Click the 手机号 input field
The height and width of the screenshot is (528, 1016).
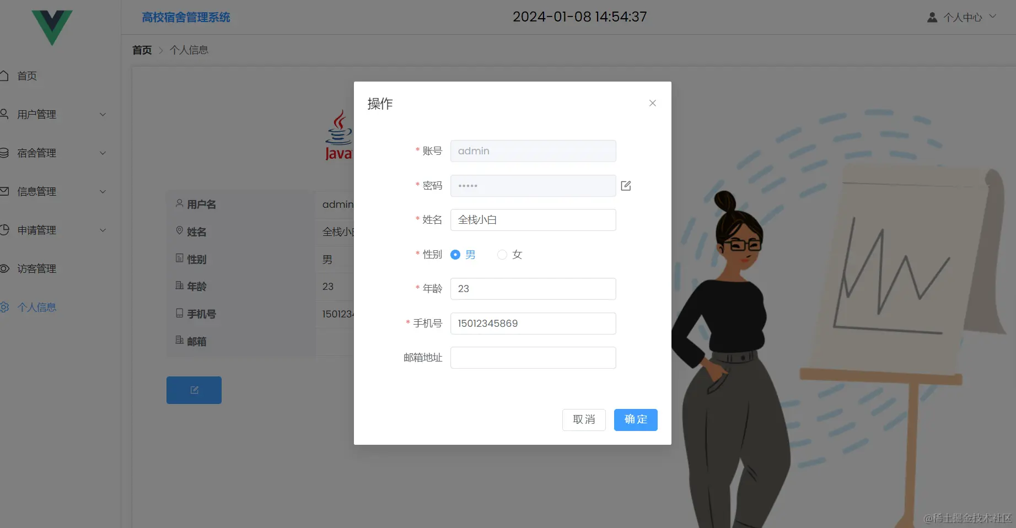pos(533,324)
